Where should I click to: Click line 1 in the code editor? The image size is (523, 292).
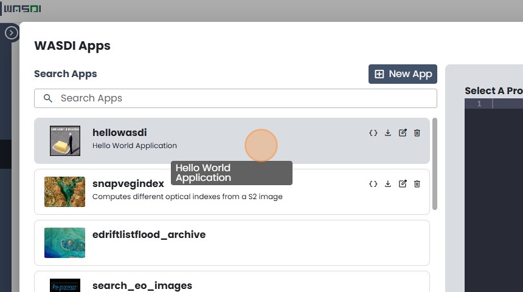click(494, 104)
